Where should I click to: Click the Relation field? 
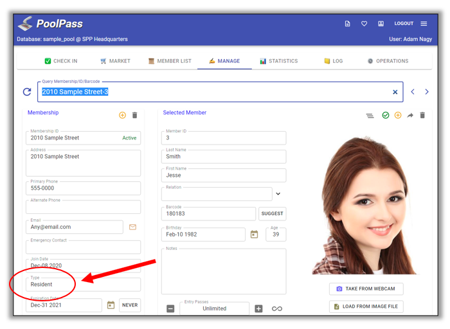(217, 194)
